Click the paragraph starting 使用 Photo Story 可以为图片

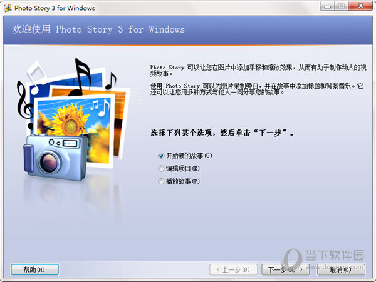pos(256,89)
